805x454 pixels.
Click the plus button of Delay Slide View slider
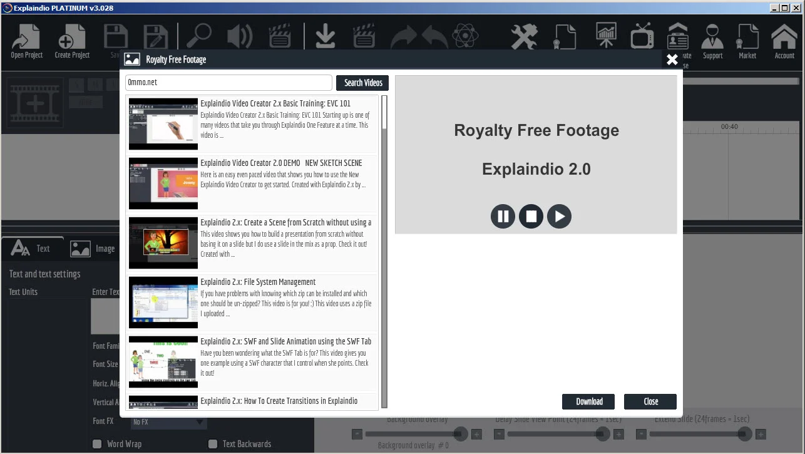[618, 434]
